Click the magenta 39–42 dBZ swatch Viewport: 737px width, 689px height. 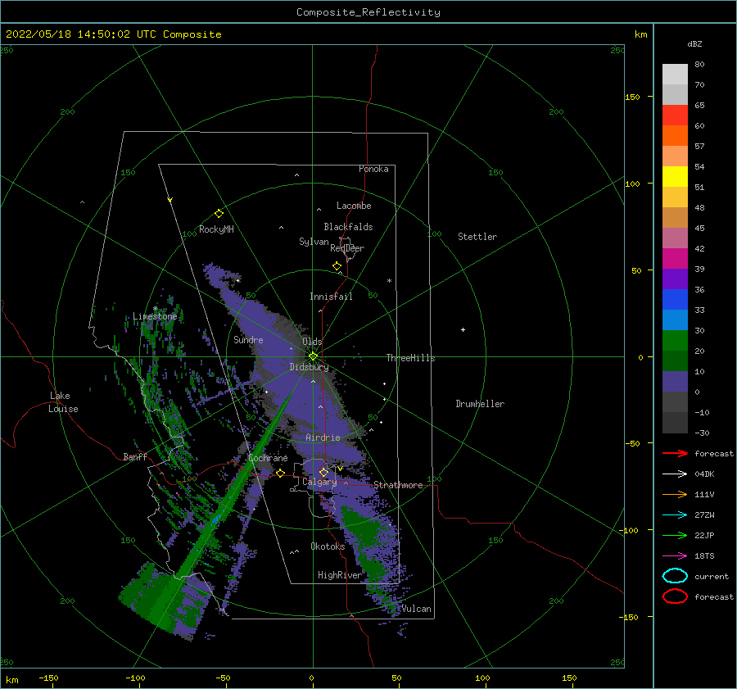pyautogui.click(x=675, y=259)
